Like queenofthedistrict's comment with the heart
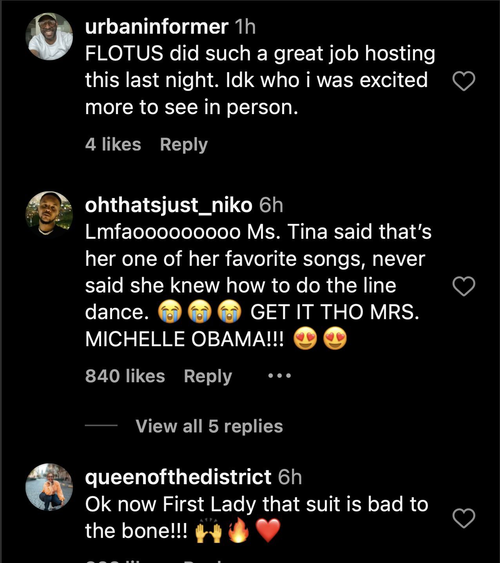The image size is (500, 563). point(464,518)
